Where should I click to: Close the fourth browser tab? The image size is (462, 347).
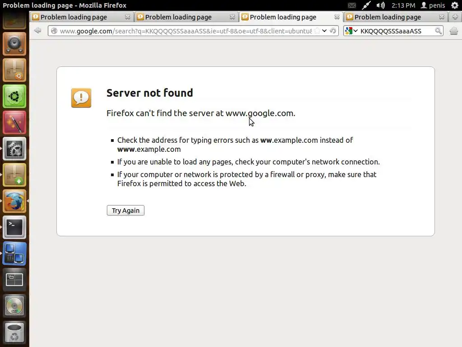[441, 17]
